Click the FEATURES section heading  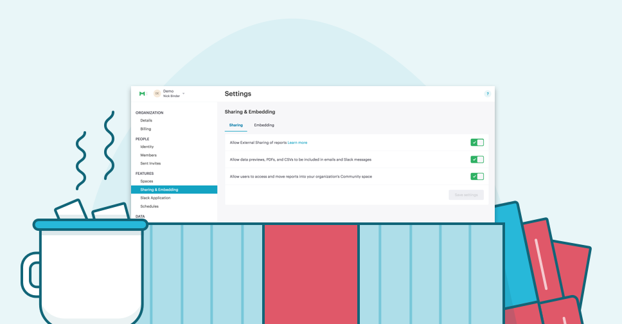tap(145, 174)
